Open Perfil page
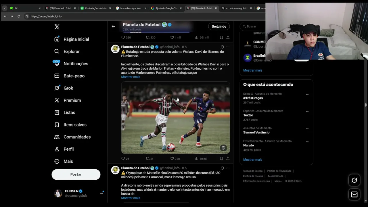The height and width of the screenshot is (207, 368). (x=64, y=149)
